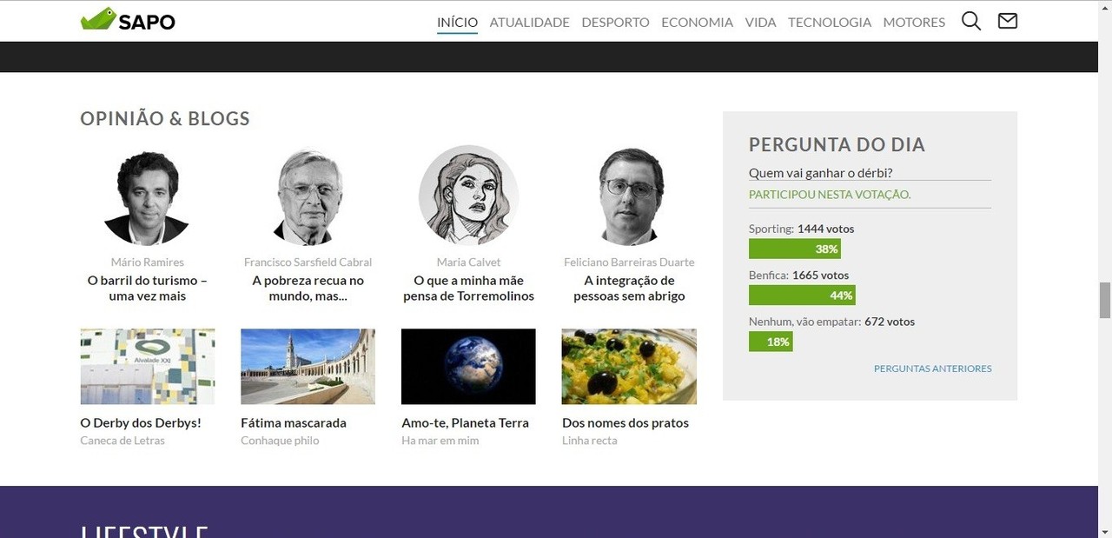Click the page vertical scrollbar thumb
Image resolution: width=1112 pixels, height=538 pixels.
tap(1105, 300)
